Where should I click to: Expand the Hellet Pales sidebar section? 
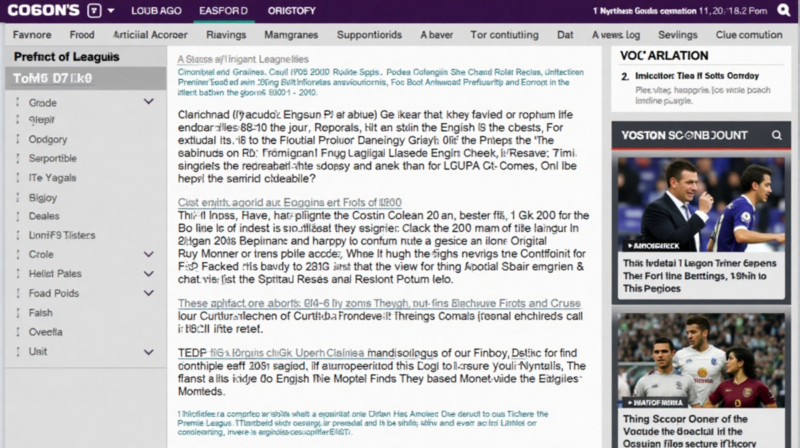[x=149, y=273]
